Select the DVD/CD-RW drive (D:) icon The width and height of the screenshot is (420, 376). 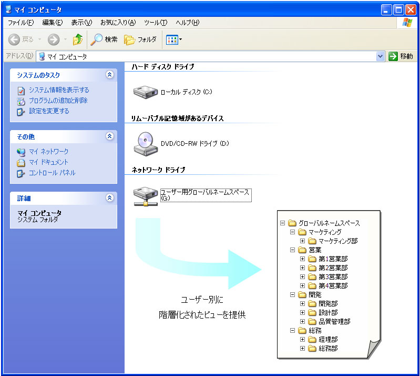coord(146,144)
